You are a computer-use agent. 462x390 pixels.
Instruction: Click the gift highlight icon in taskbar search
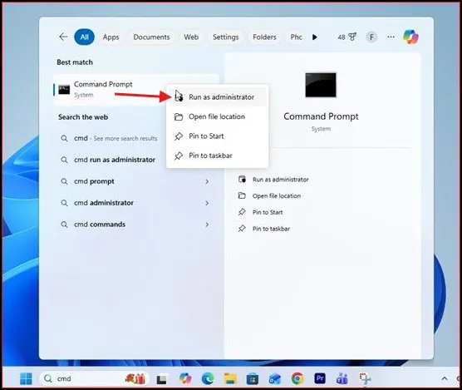(x=135, y=378)
